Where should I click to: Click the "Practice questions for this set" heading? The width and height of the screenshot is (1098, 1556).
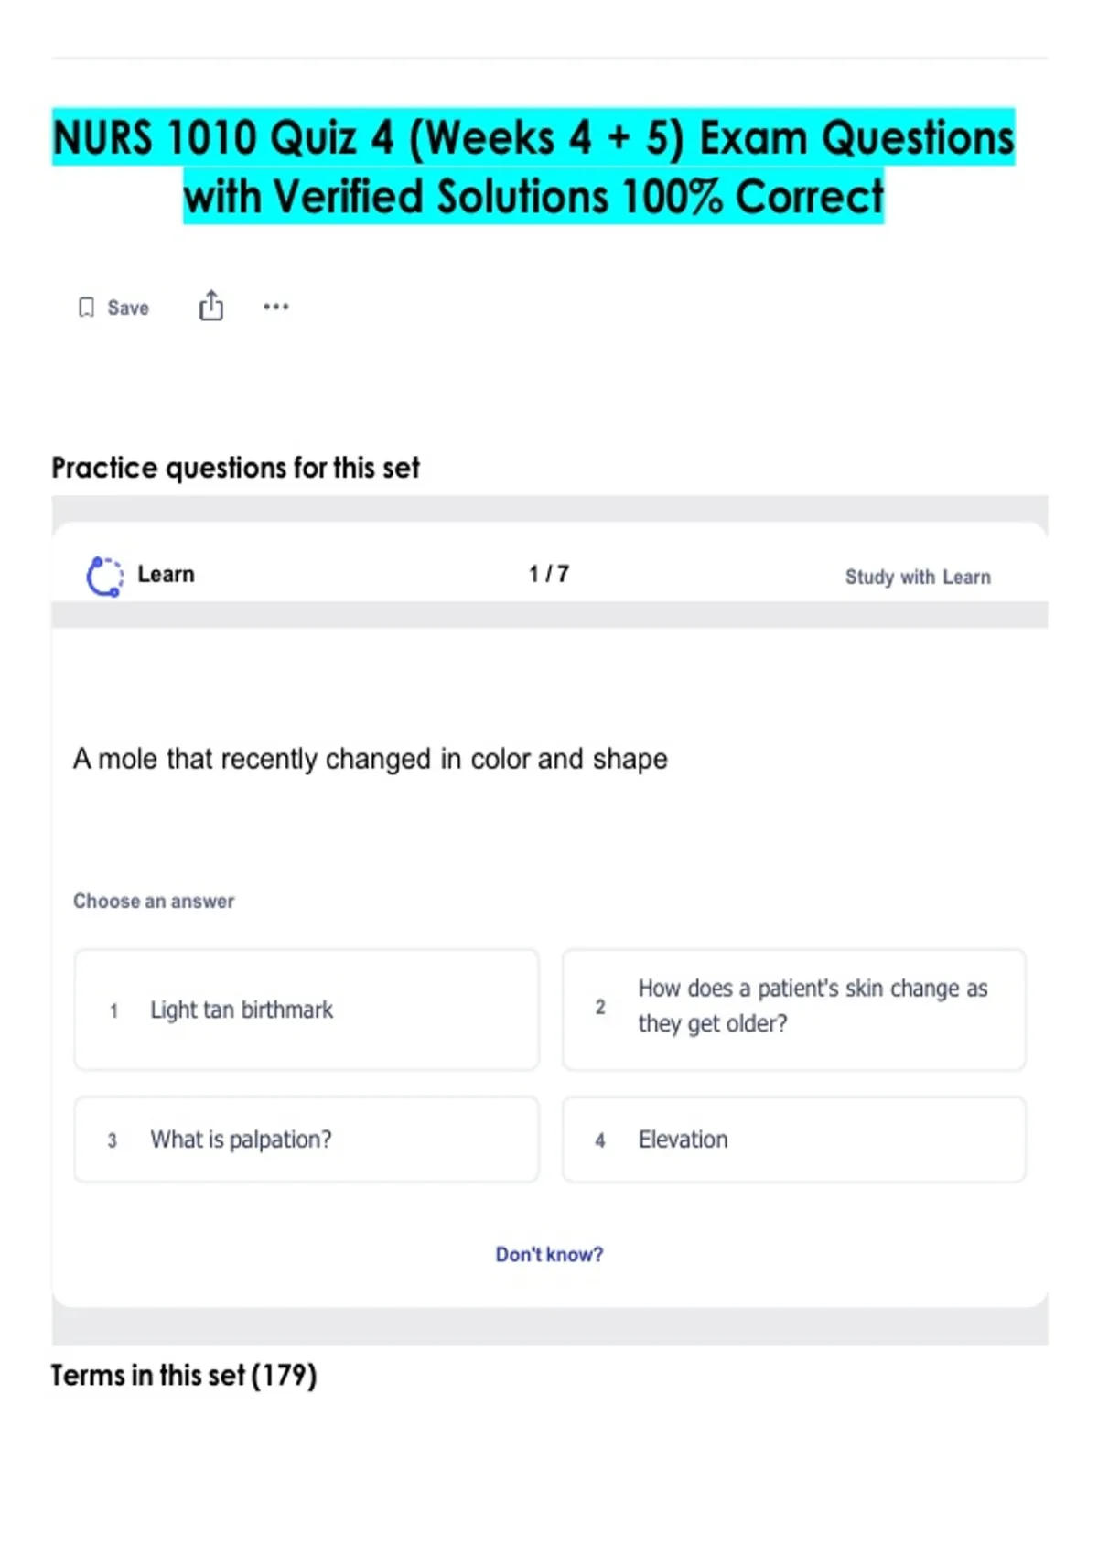tap(235, 468)
